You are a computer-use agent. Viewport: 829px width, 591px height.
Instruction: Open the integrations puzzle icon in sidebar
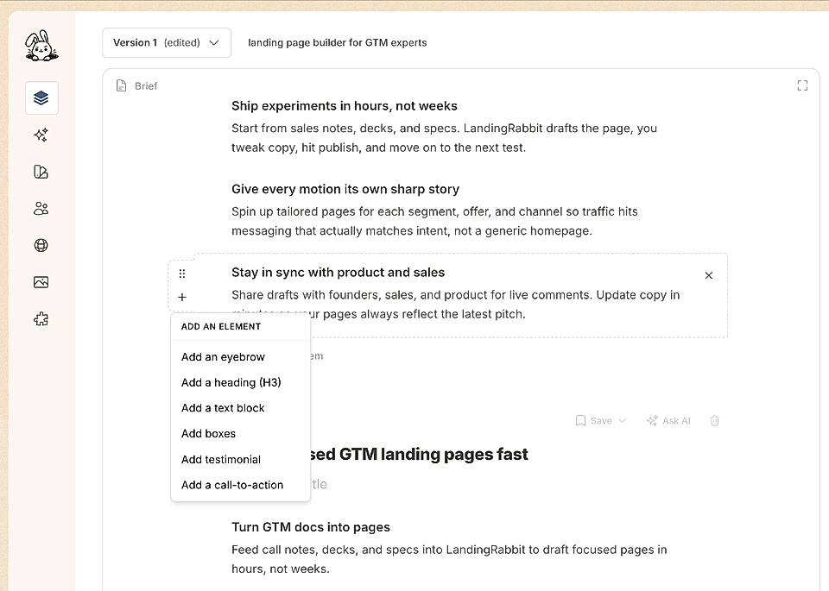pyautogui.click(x=41, y=318)
